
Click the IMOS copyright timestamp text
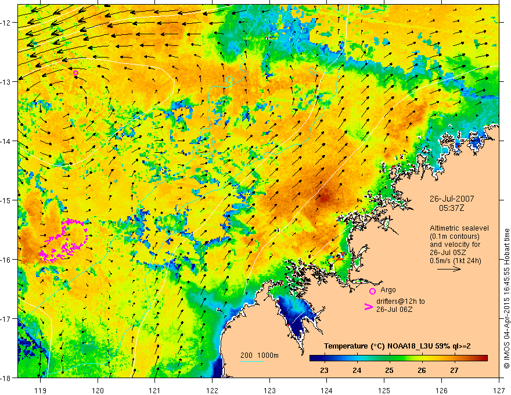click(506, 299)
